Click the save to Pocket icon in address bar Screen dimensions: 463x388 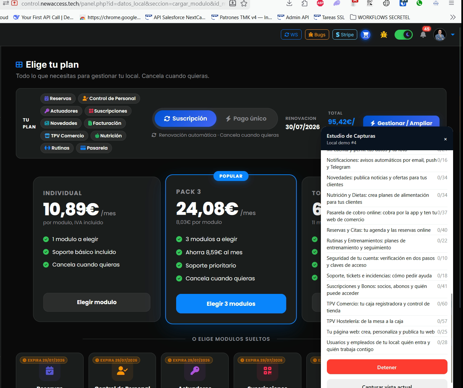[233, 4]
